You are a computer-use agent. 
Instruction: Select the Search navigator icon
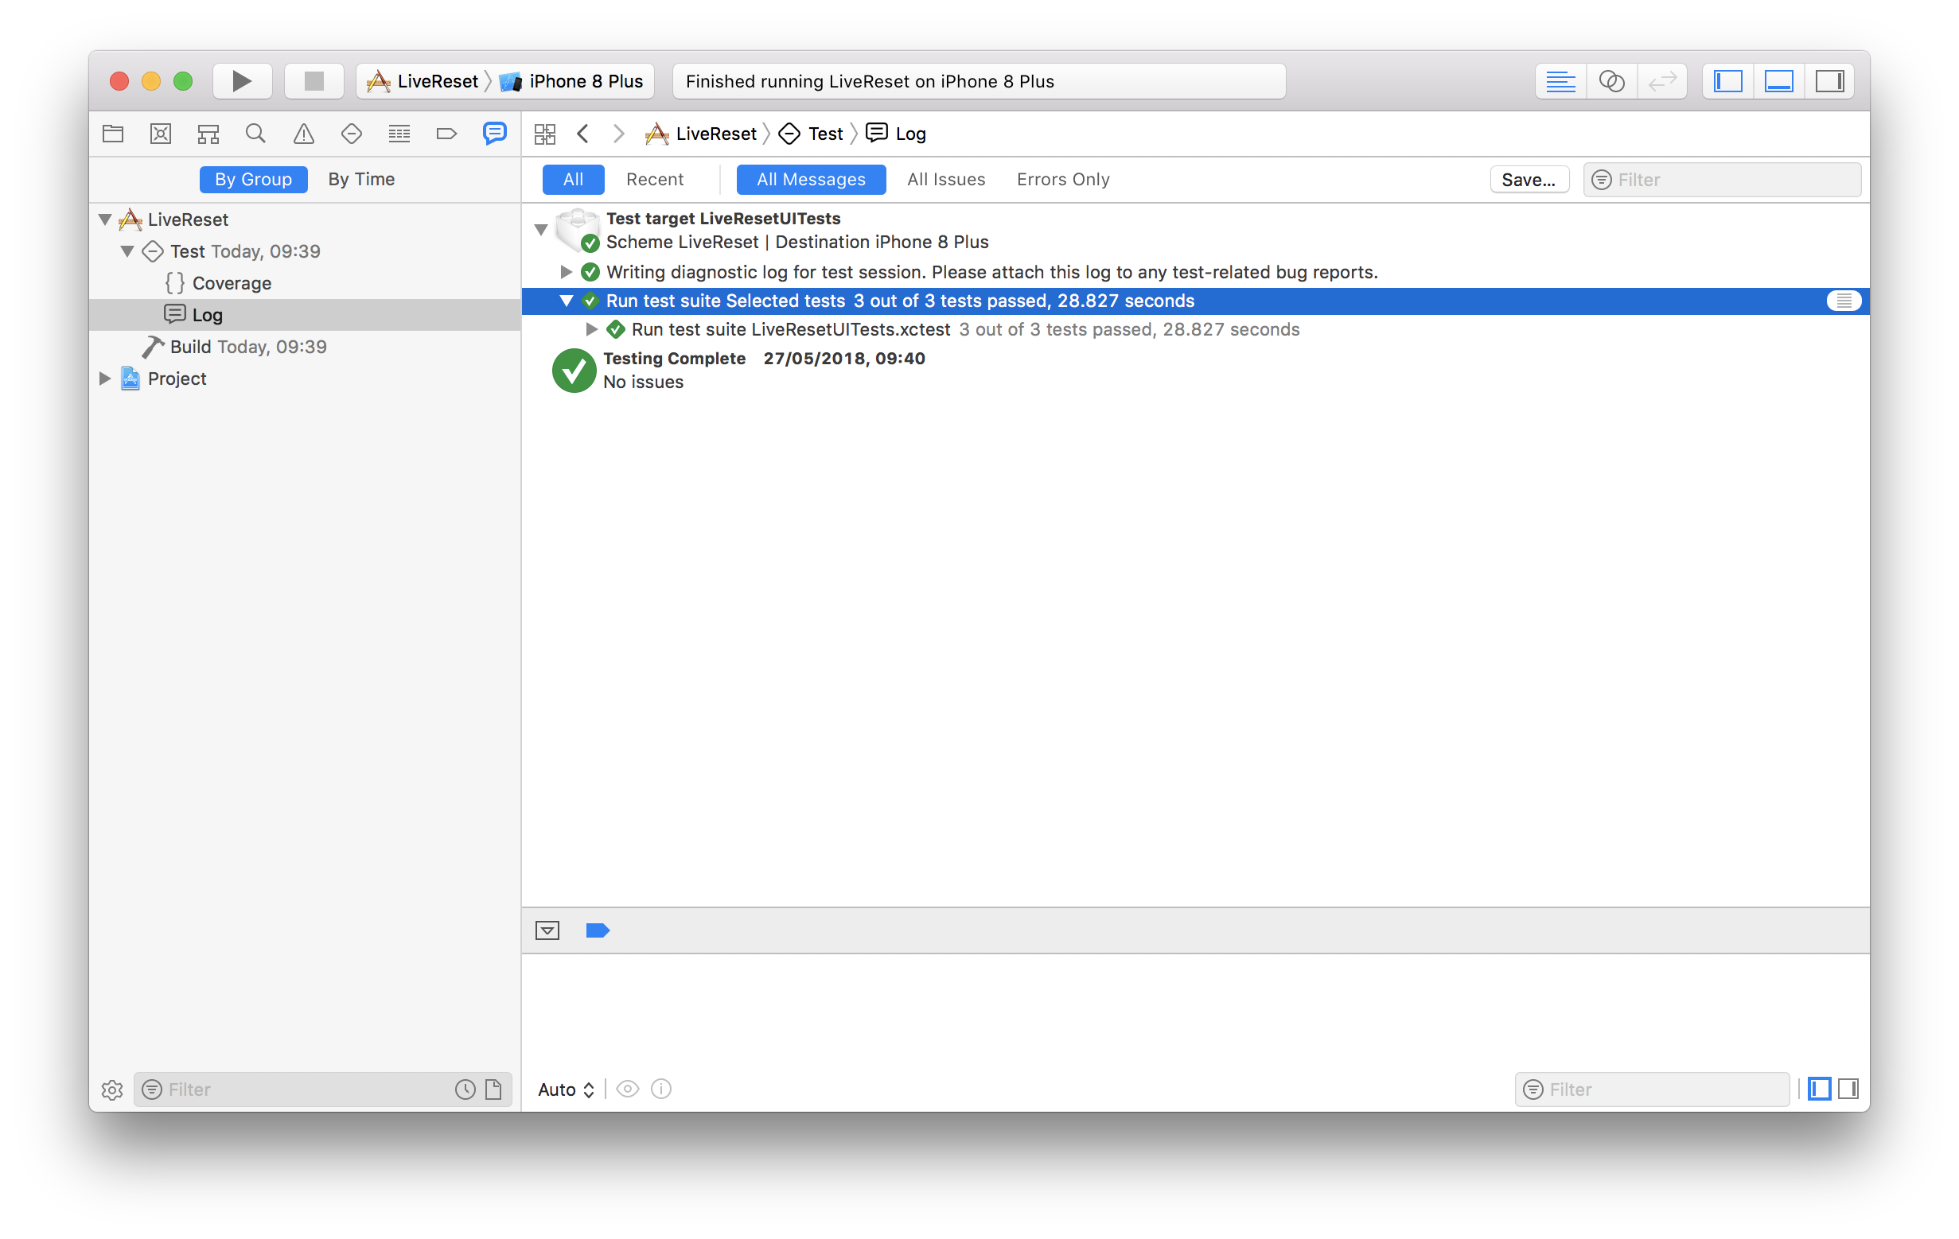(x=254, y=134)
